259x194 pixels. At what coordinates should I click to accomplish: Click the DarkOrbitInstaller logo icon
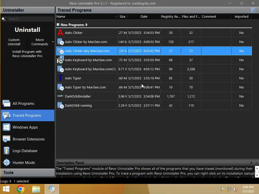60,96
